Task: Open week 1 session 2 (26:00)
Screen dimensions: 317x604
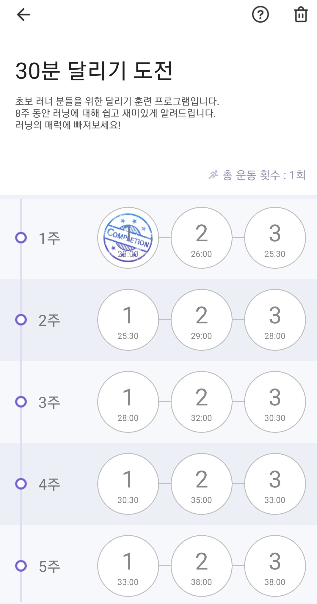Action: click(202, 238)
